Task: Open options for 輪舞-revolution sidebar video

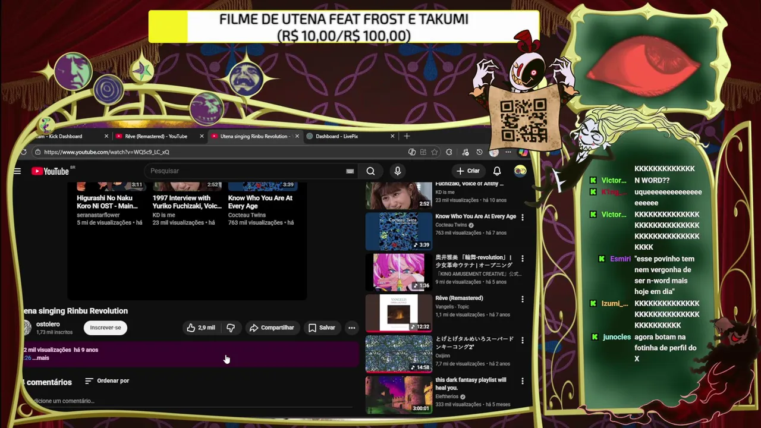Action: coord(523,259)
